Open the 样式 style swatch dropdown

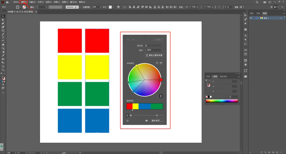pos(113,7)
